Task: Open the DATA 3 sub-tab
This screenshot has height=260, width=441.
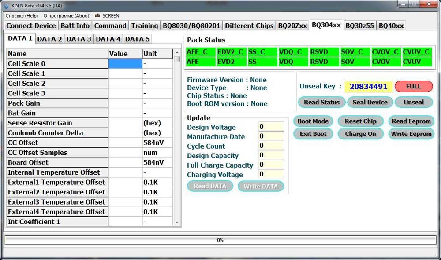Action: [78, 39]
